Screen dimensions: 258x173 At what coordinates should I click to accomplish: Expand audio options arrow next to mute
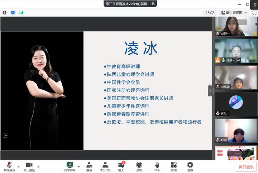click(x=18, y=166)
